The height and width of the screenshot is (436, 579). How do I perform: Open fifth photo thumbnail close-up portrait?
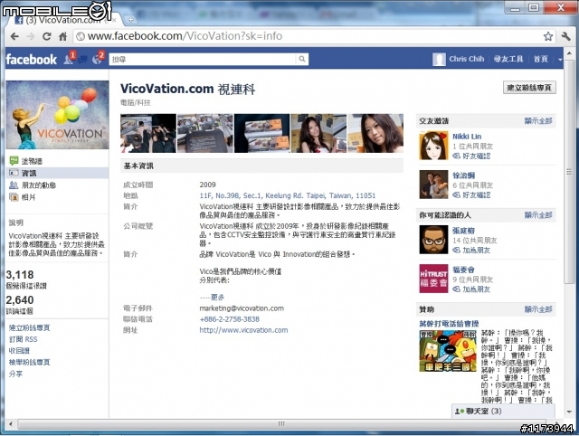(375, 133)
